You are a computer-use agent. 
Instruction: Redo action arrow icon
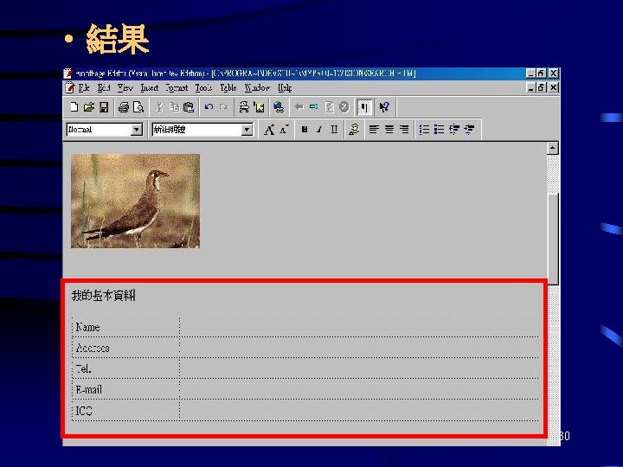click(x=224, y=107)
